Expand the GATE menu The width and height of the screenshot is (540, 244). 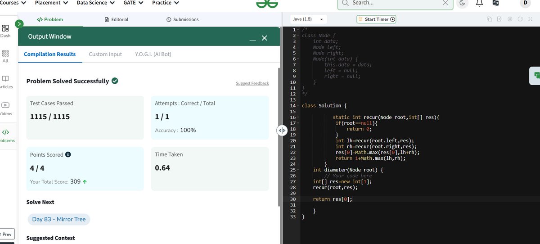(x=134, y=3)
